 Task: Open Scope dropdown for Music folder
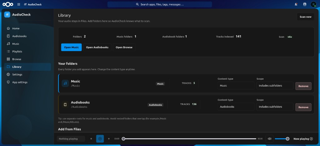(x=275, y=86)
